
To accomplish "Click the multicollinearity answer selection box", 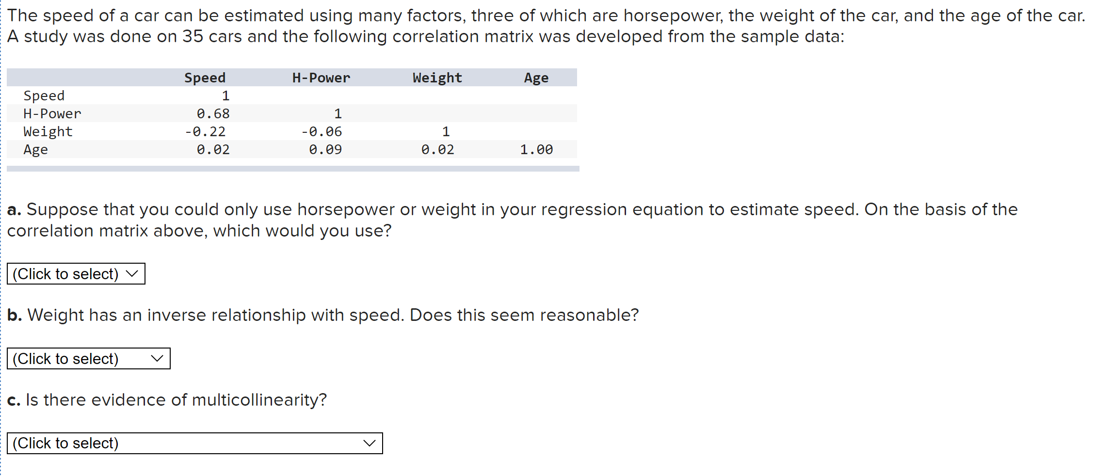I will pyautogui.click(x=194, y=443).
